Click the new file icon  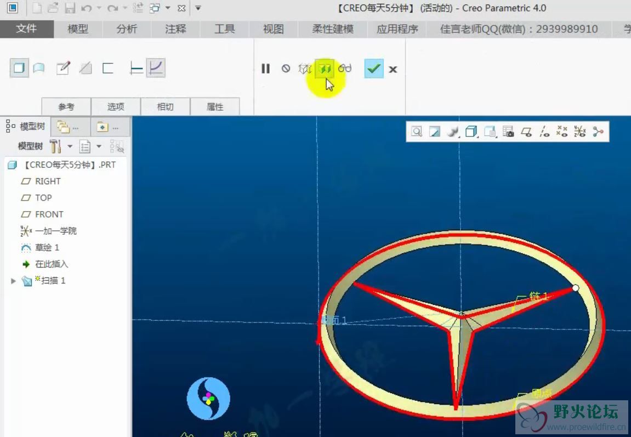(x=37, y=8)
